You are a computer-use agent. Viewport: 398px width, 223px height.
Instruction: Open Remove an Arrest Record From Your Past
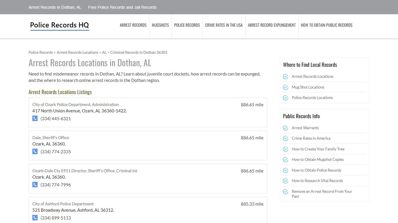pyautogui.click(x=322, y=194)
